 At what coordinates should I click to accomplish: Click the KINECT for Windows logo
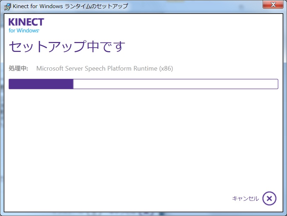[26, 25]
